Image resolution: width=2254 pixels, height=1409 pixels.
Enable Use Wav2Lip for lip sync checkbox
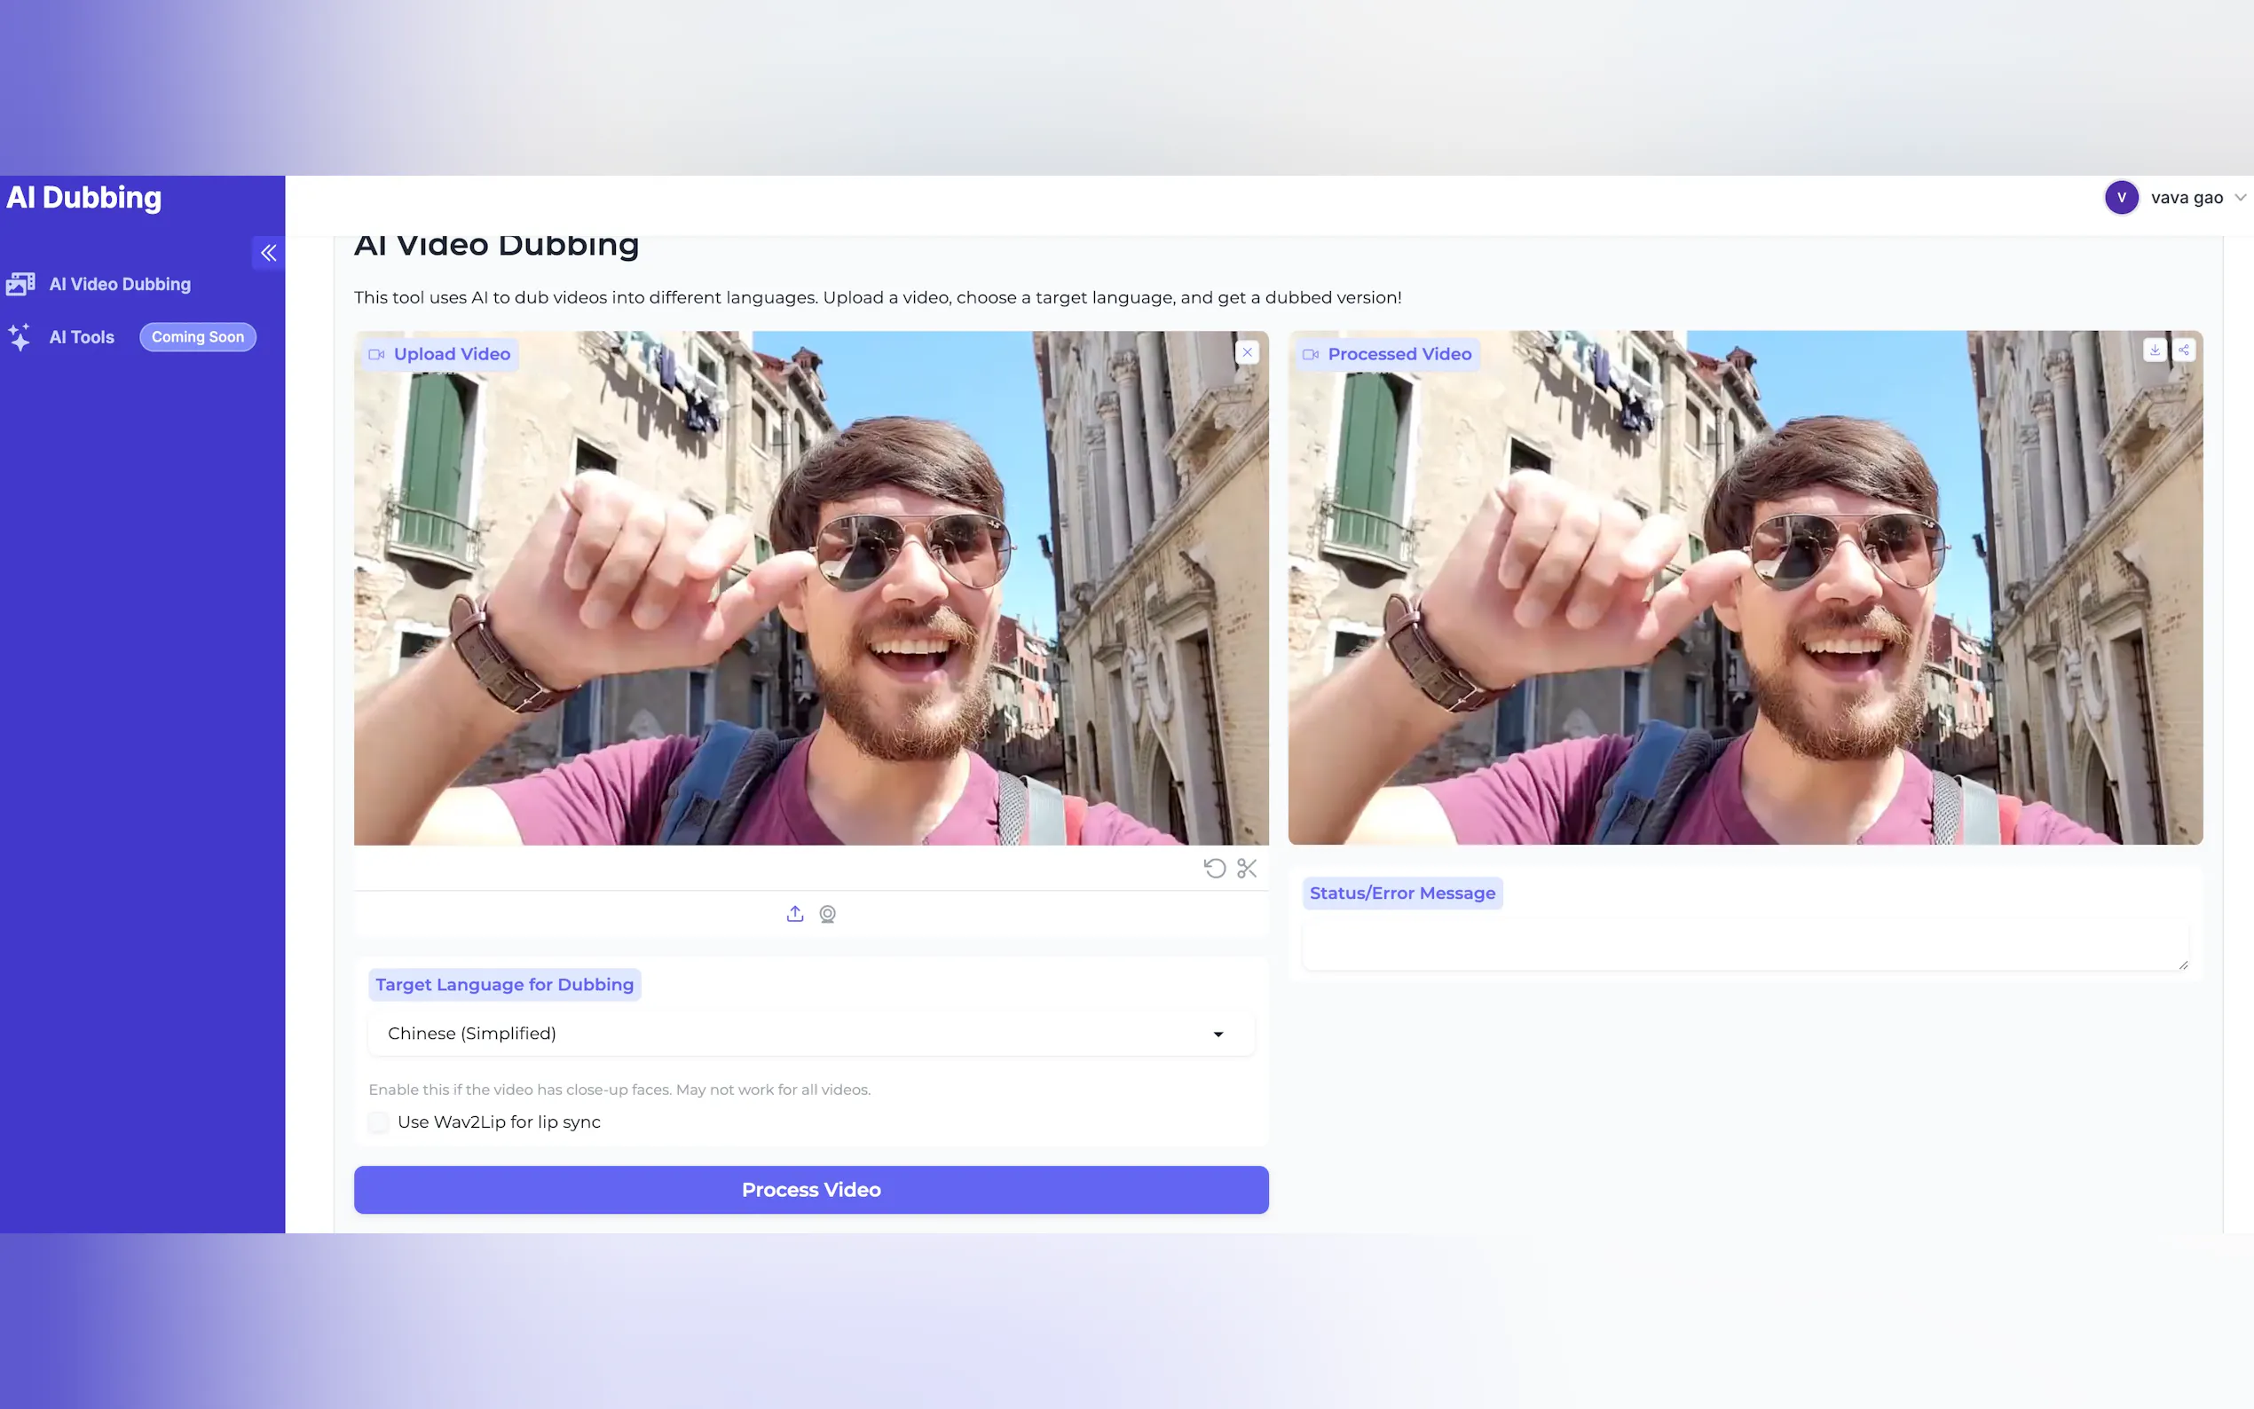click(378, 1122)
